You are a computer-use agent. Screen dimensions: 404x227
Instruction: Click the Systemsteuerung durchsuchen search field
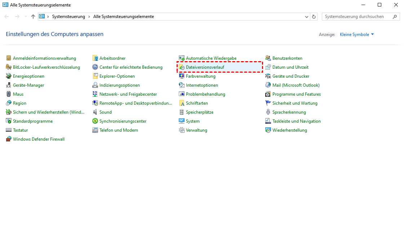pos(357,17)
